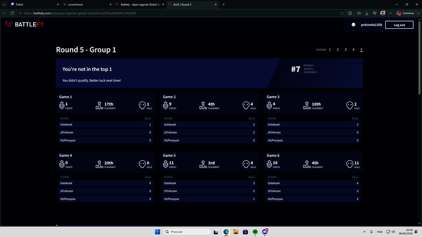This screenshot has width=422, height=237.
Task: Click the user avatar beside ps4conta1308
Action: (x=353, y=25)
